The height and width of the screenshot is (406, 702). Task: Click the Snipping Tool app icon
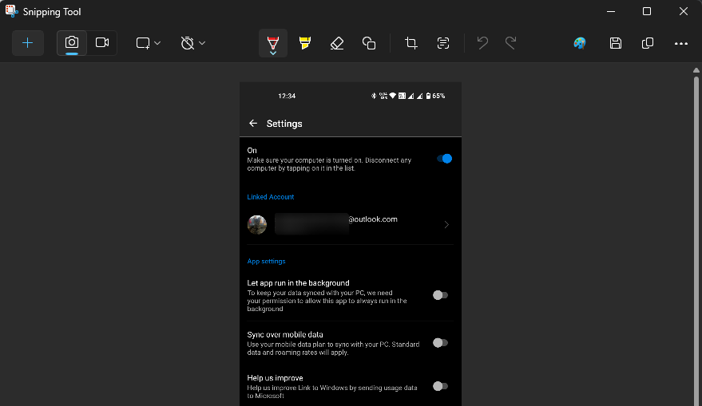pyautogui.click(x=12, y=11)
